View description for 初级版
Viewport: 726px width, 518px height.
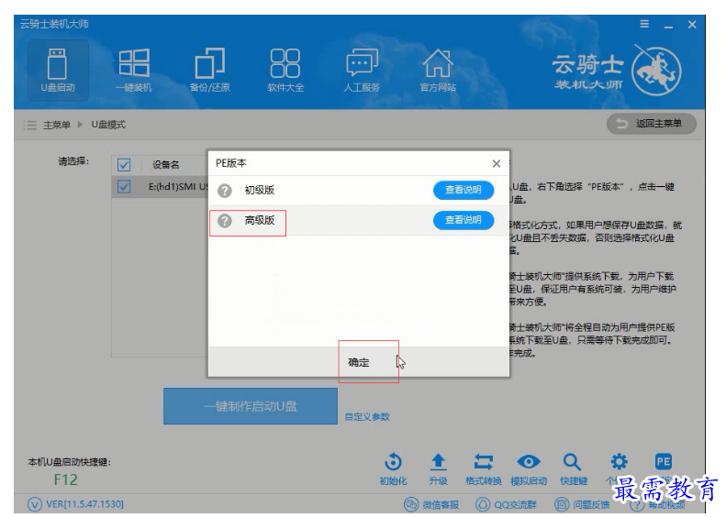pyautogui.click(x=464, y=190)
